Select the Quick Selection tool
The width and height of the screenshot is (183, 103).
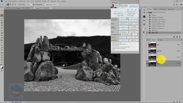pos(2,18)
